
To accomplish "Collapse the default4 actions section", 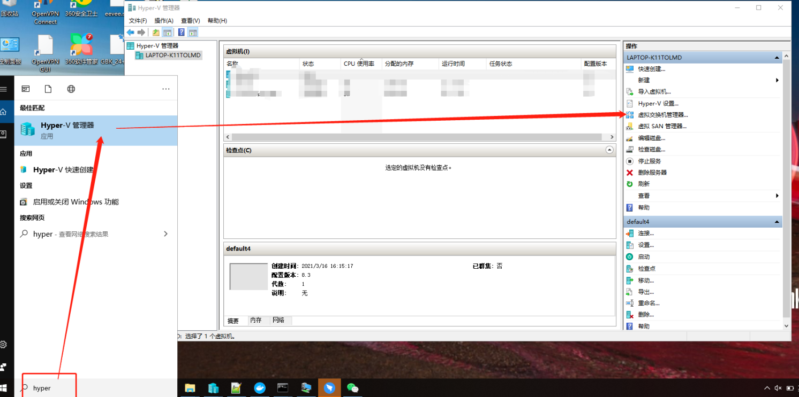I will [x=777, y=222].
